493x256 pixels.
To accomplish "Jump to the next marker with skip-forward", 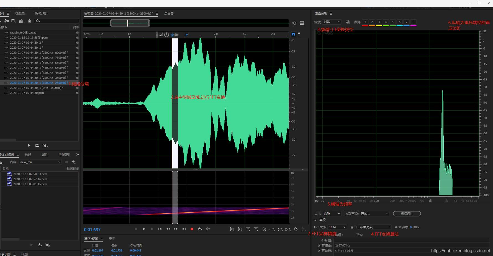I will tap(184, 229).
